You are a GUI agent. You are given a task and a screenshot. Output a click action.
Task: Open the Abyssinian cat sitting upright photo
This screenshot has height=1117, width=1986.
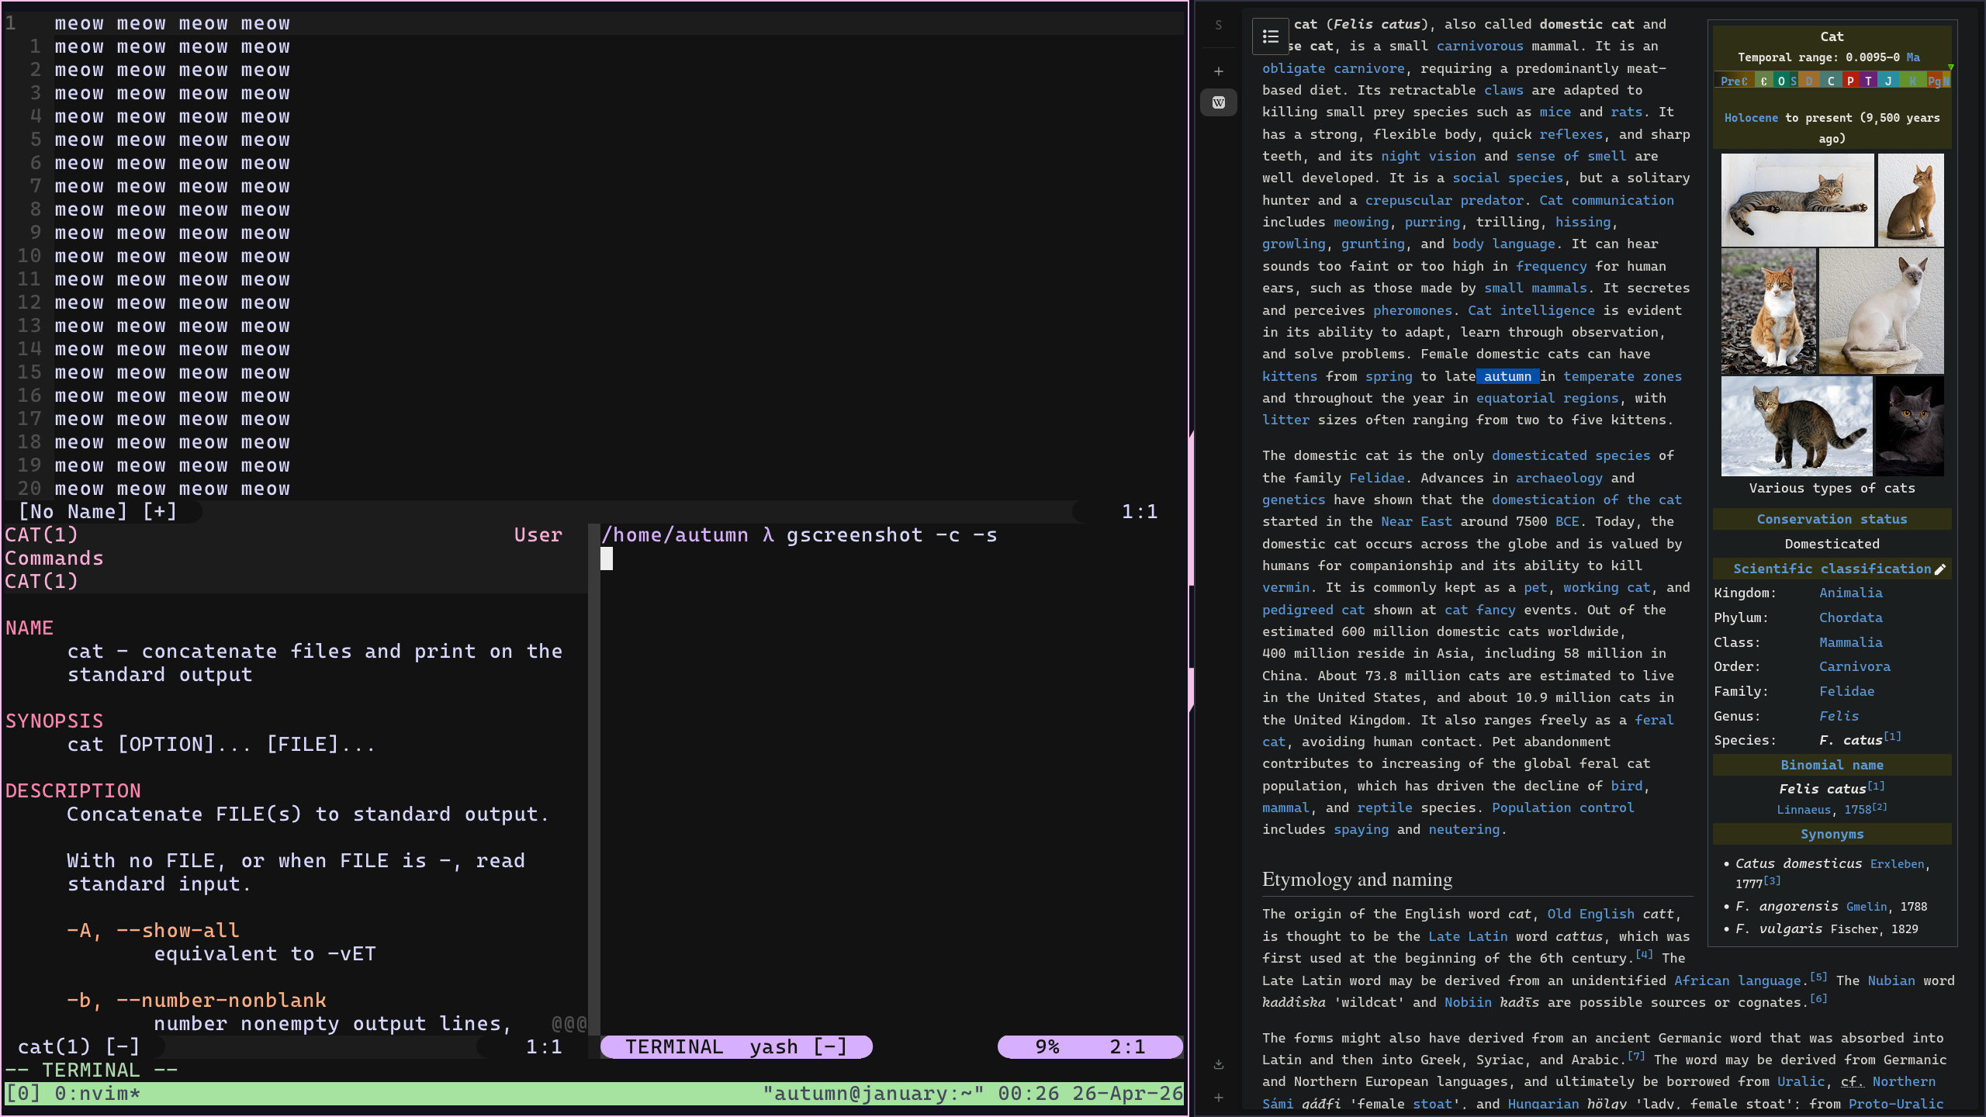coord(1911,200)
